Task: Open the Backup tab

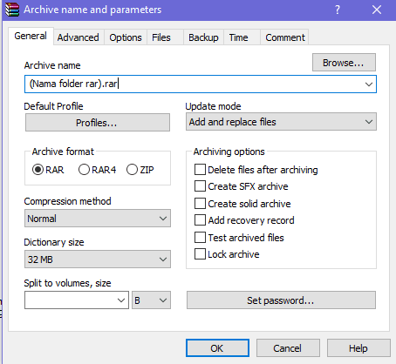Action: point(203,37)
